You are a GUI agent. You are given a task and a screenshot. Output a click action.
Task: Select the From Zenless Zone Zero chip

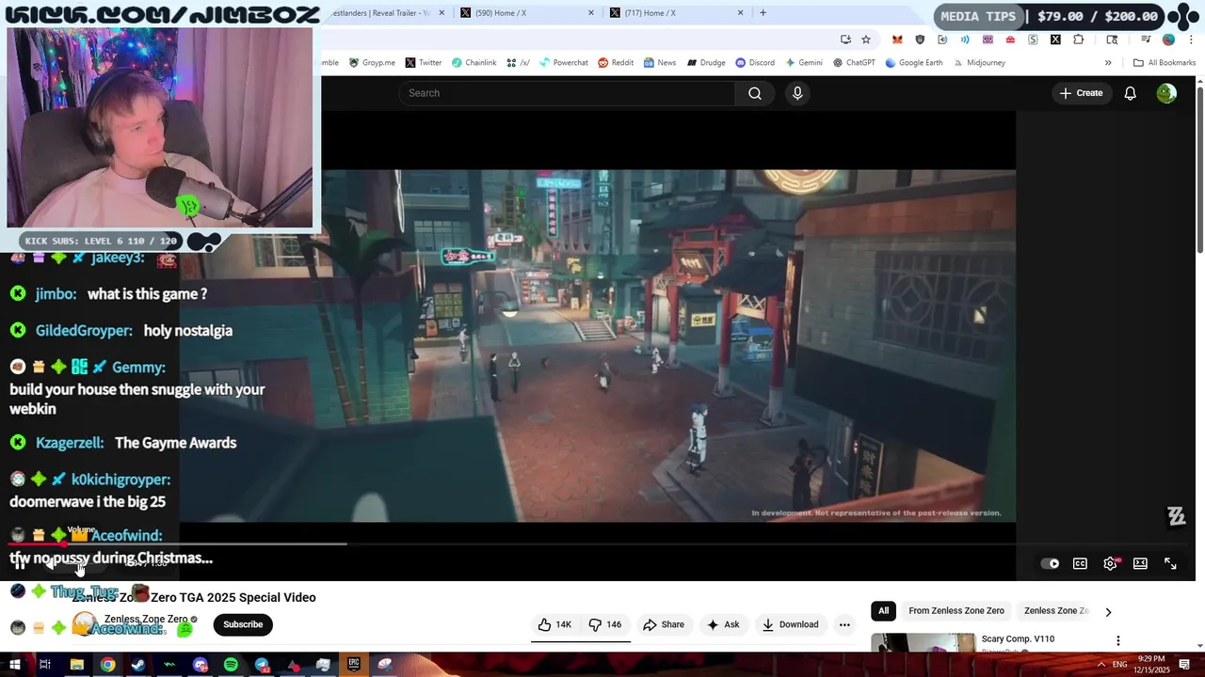coord(956,611)
